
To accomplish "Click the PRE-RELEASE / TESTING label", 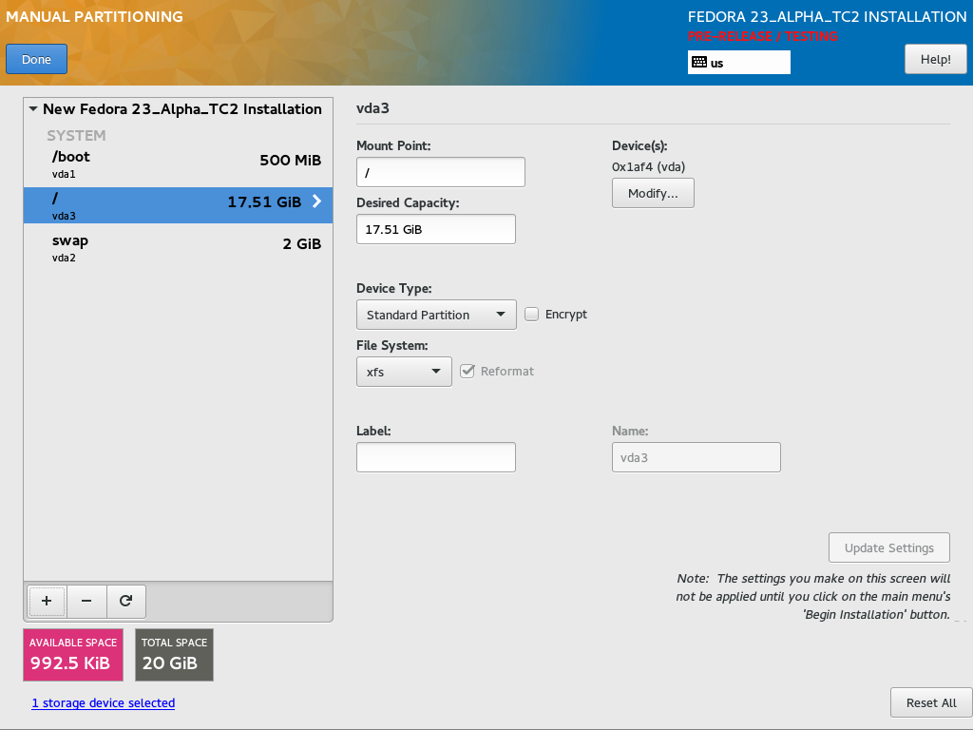I will 763,36.
